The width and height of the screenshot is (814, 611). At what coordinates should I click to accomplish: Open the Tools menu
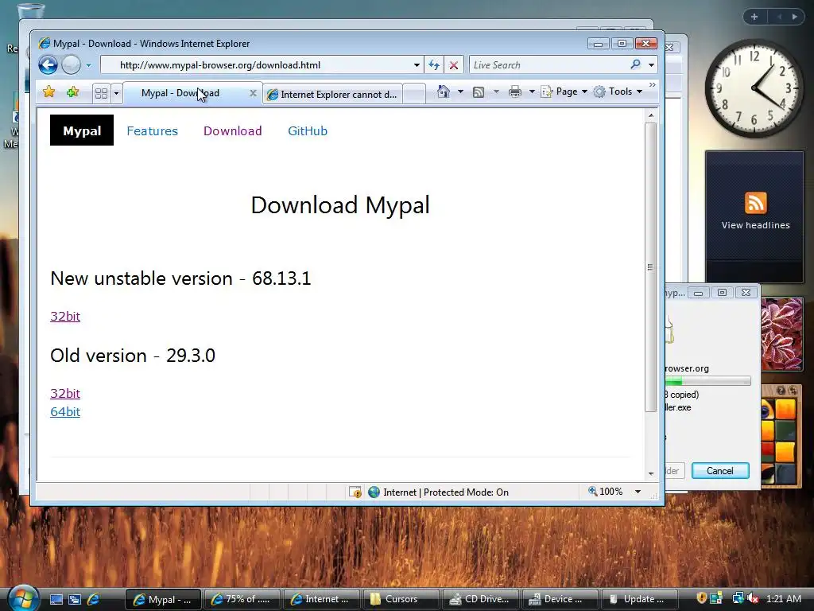pyautogui.click(x=618, y=91)
